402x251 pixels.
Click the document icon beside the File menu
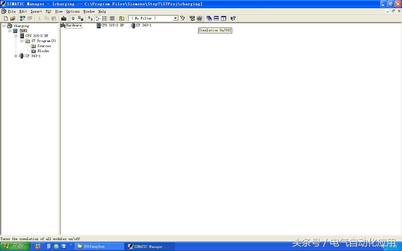[3, 11]
